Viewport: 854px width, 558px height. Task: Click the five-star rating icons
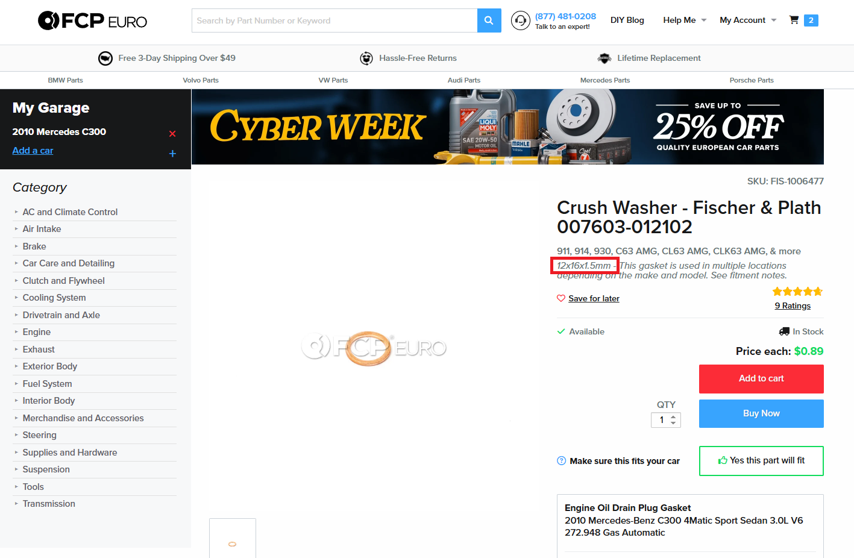pos(797,292)
